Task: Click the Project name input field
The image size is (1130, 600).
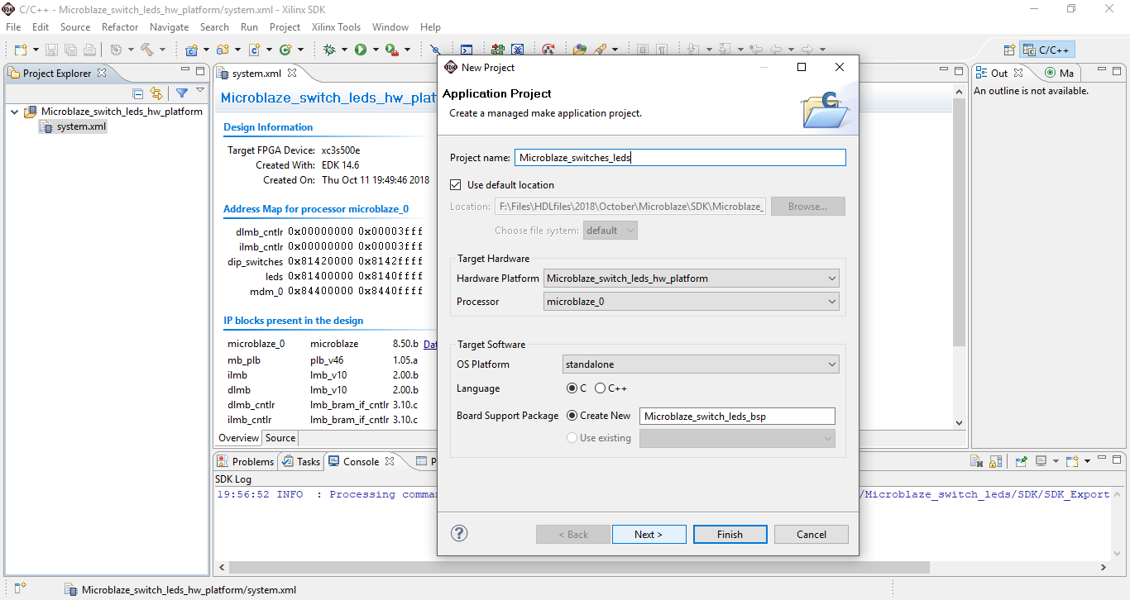Action: 680,157
